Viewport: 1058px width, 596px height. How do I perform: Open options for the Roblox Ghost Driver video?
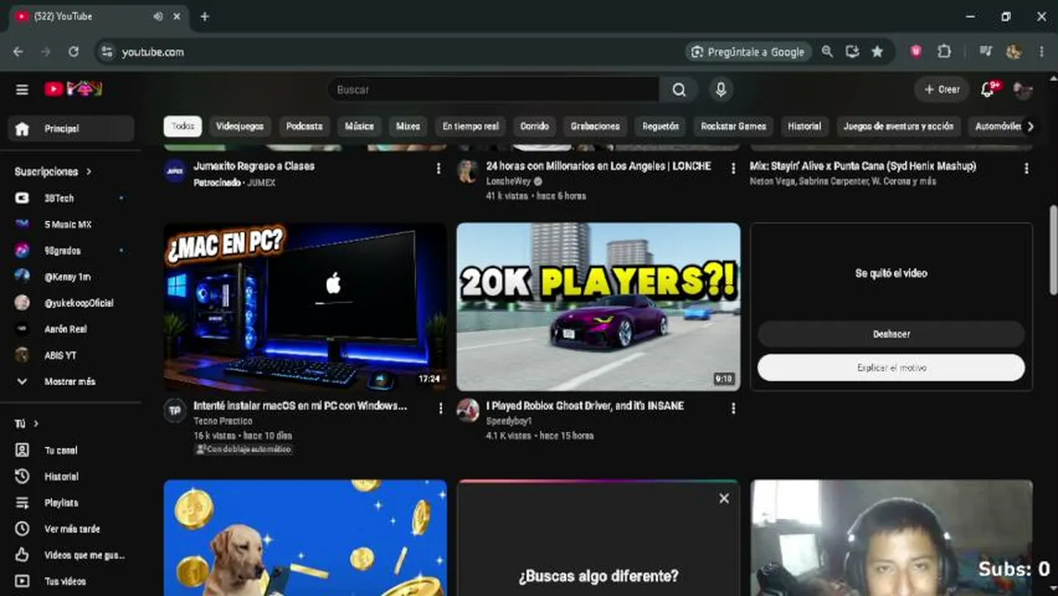tap(733, 408)
